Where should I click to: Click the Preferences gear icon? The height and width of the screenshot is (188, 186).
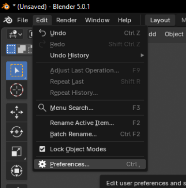[42, 164]
